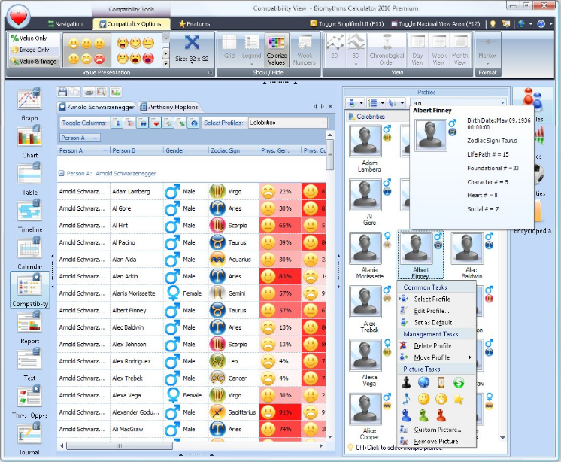Select Value & Image presentation

(x=35, y=62)
